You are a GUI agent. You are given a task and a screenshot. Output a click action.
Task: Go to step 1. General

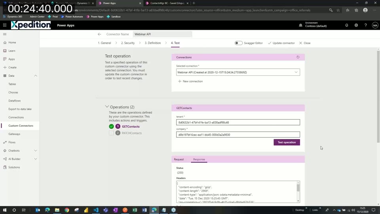pos(104,43)
